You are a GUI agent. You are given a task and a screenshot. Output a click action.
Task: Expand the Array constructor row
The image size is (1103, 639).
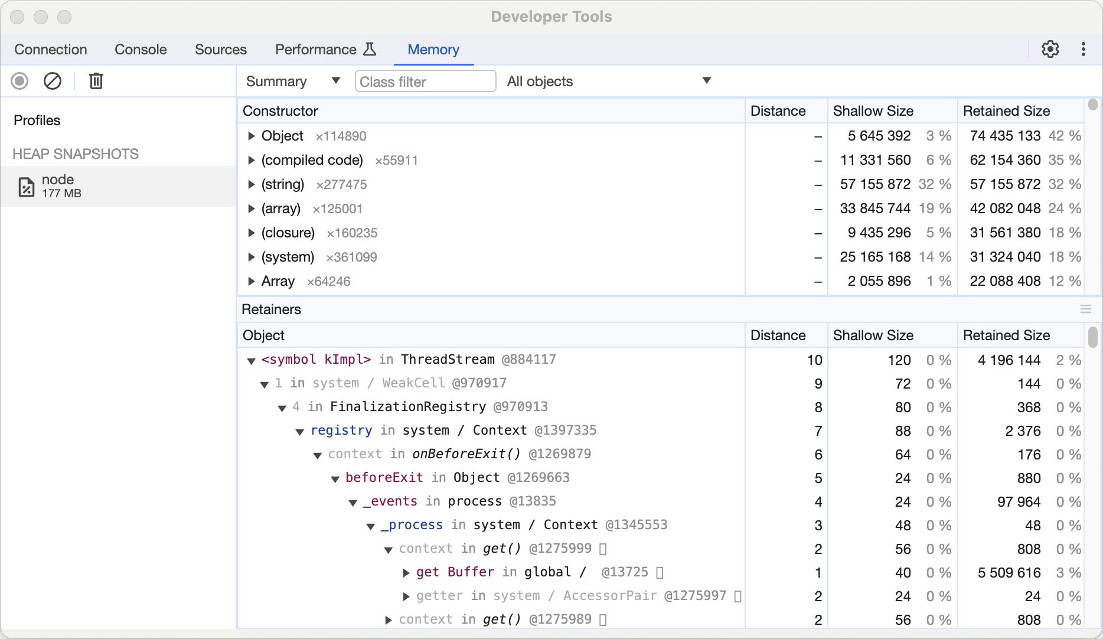[x=251, y=281]
